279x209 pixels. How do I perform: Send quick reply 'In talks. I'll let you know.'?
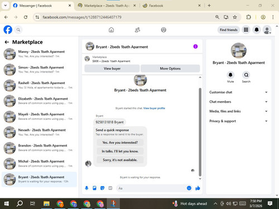pyautogui.click(x=120, y=151)
